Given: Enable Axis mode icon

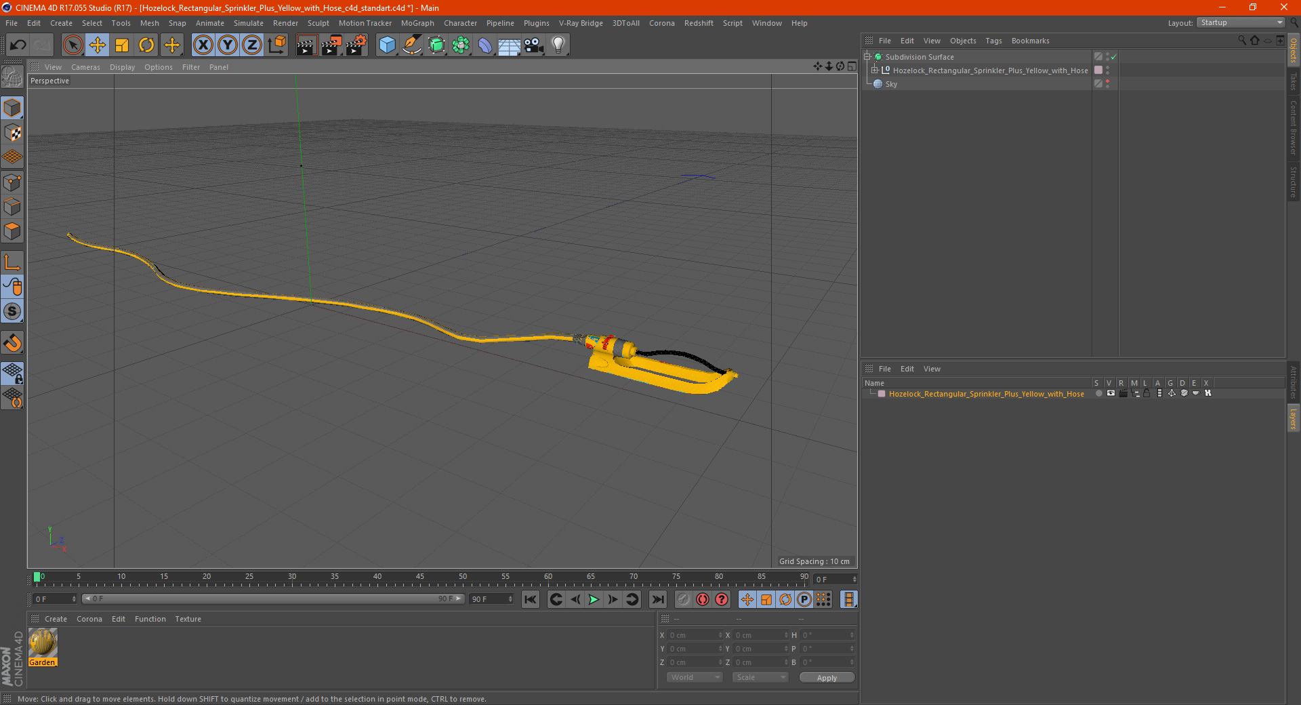Looking at the screenshot, I should coord(12,262).
